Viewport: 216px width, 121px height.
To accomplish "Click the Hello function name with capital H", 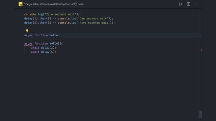I will 54,44.
